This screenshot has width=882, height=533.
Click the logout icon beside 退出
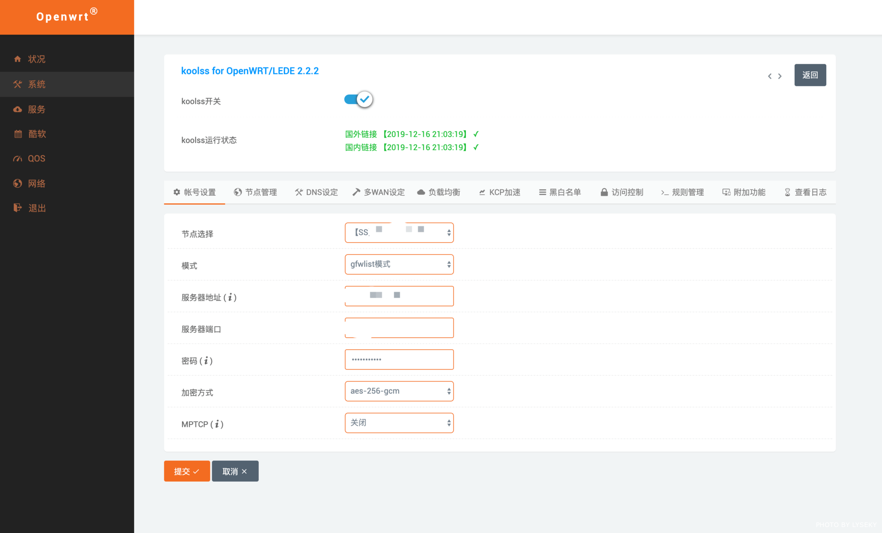tap(17, 208)
